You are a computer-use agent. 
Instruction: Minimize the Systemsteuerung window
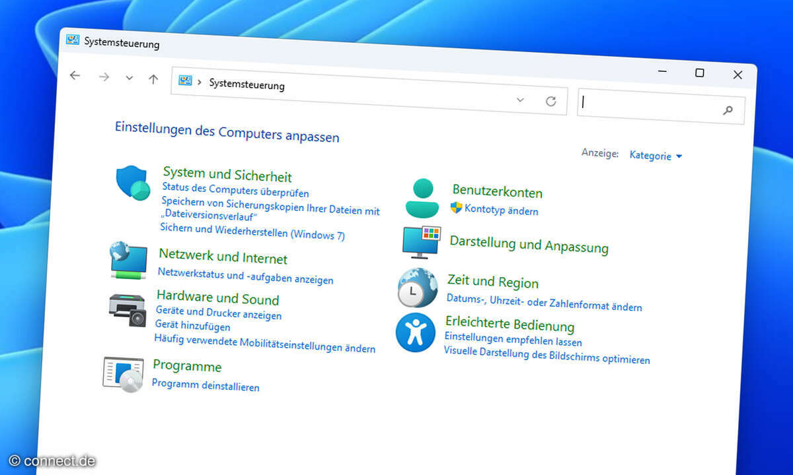tap(661, 71)
